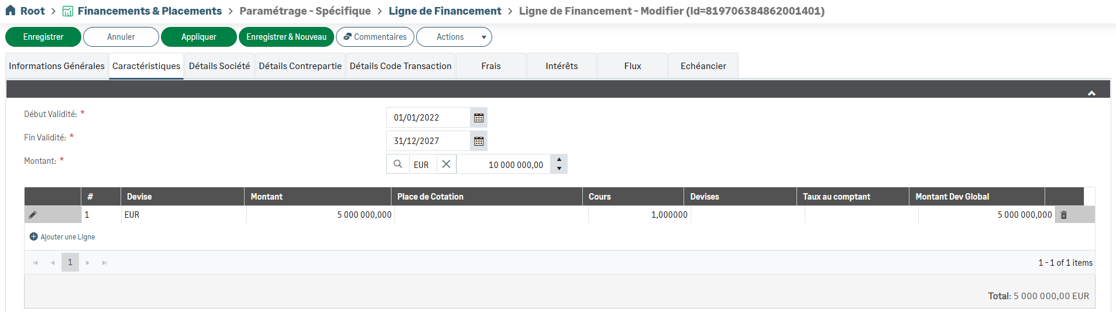Open the Echéancier tab
The height and width of the screenshot is (312, 1116).
[703, 66]
